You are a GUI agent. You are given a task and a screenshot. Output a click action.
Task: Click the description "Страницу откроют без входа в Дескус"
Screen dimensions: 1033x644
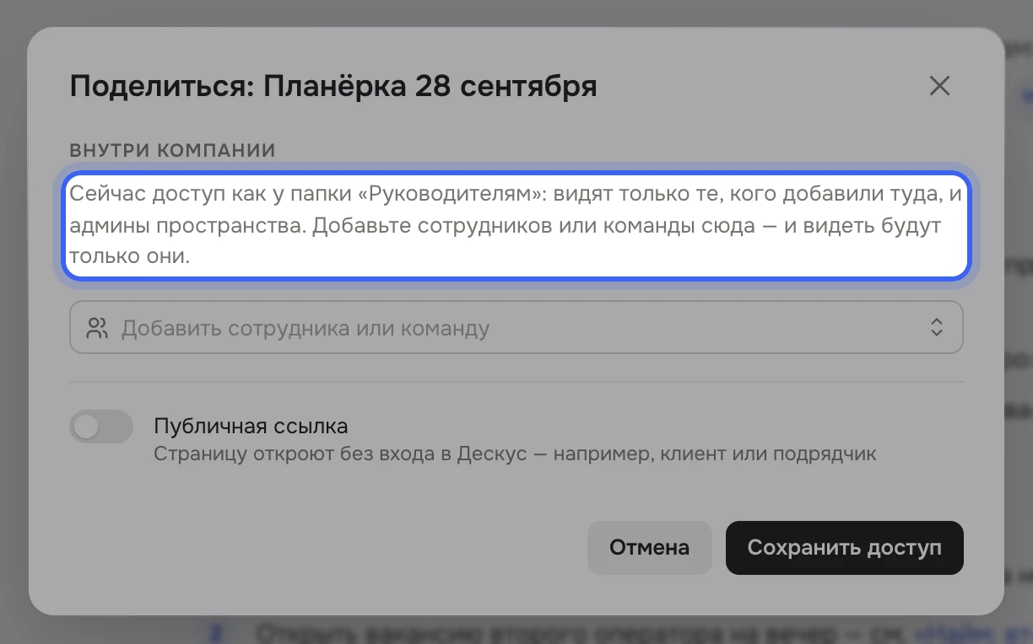coord(515,454)
